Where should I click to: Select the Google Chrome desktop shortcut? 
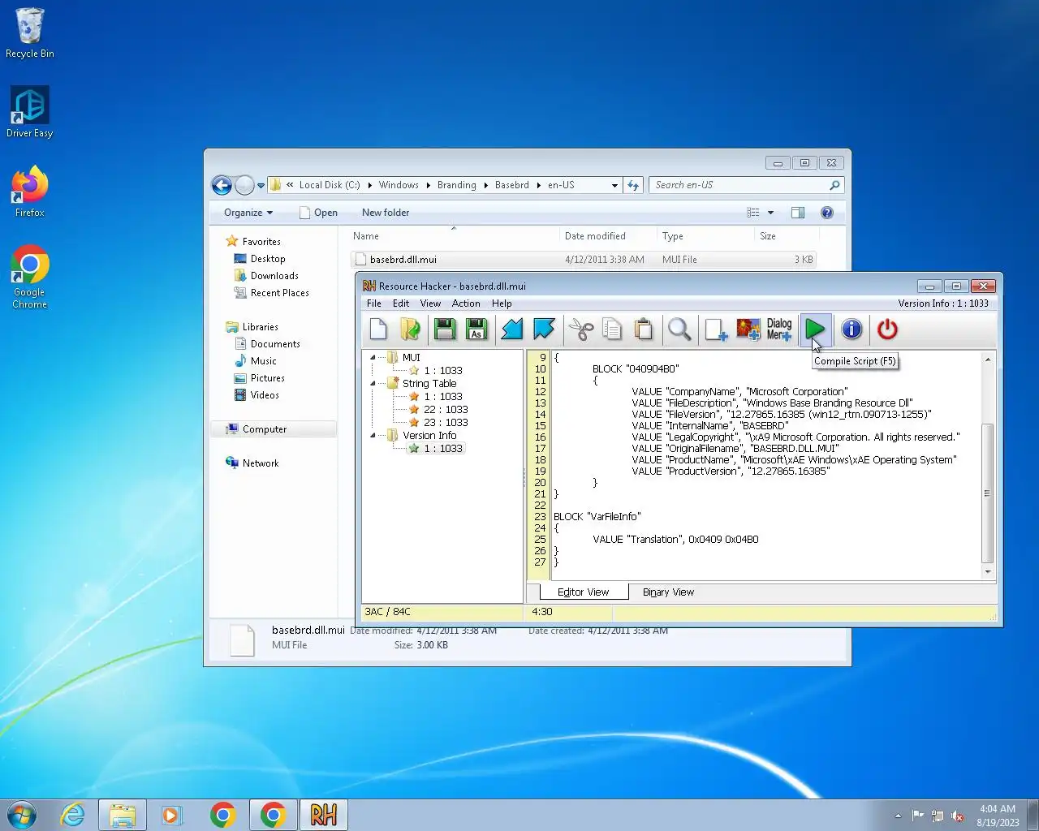30,277
